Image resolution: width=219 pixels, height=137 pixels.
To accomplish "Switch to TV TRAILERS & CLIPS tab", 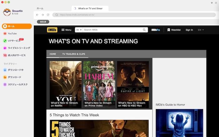I will point(74,54).
